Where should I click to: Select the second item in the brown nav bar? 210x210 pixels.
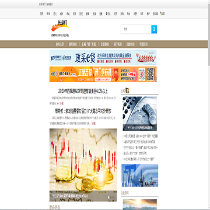point(73,44)
